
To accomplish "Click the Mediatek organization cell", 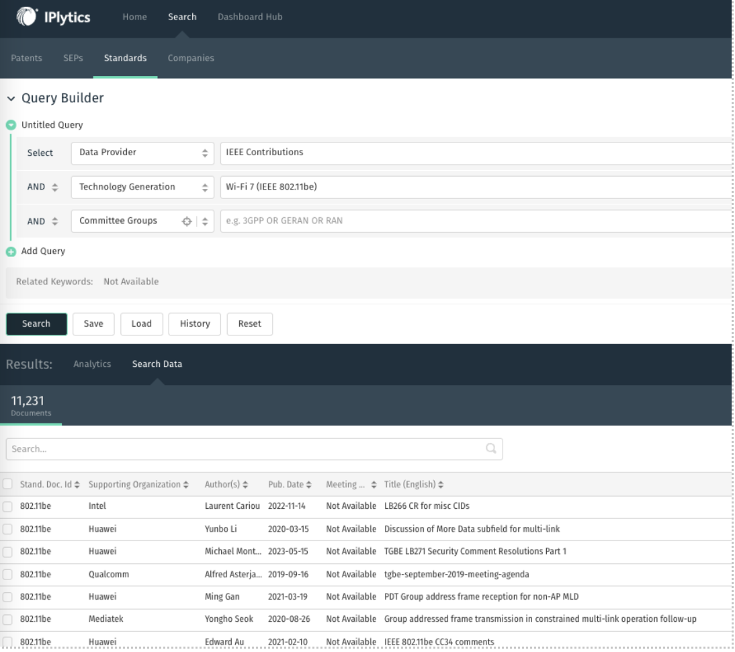I will click(x=106, y=619).
